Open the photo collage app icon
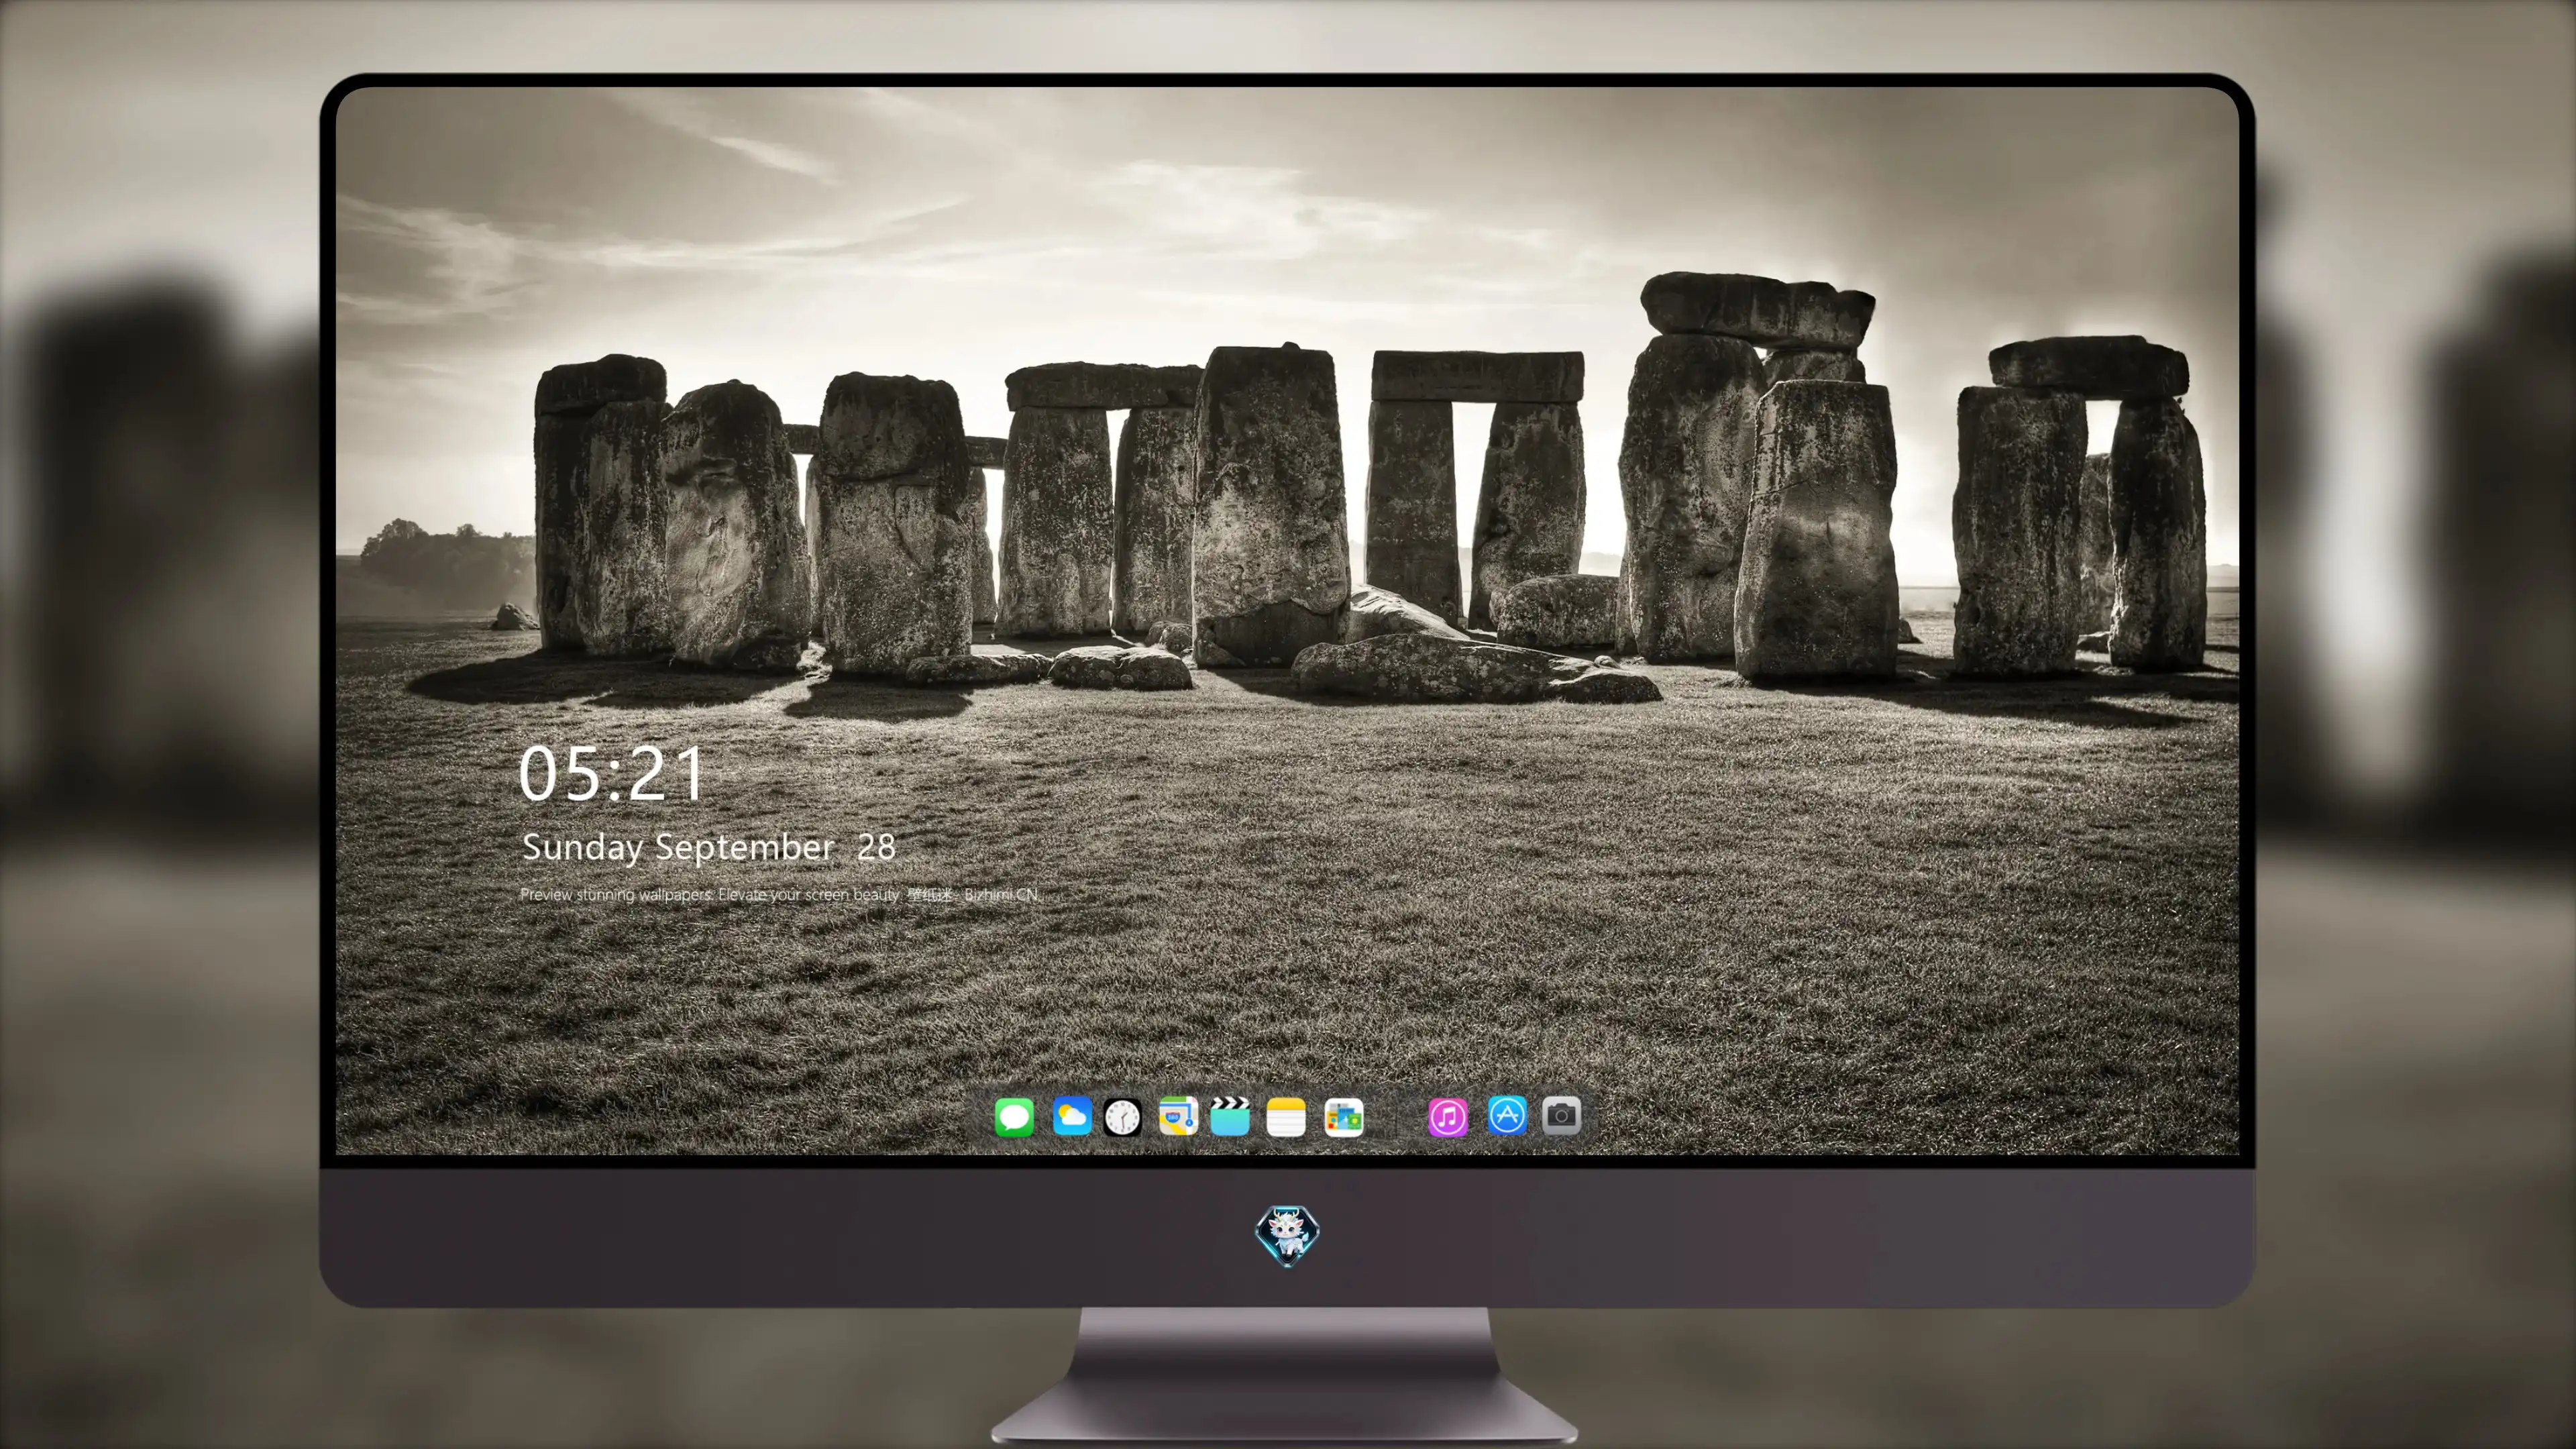The height and width of the screenshot is (1449, 2576). (1344, 1117)
